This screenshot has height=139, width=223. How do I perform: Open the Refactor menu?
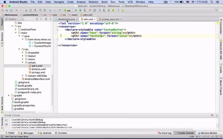coord(93,2)
